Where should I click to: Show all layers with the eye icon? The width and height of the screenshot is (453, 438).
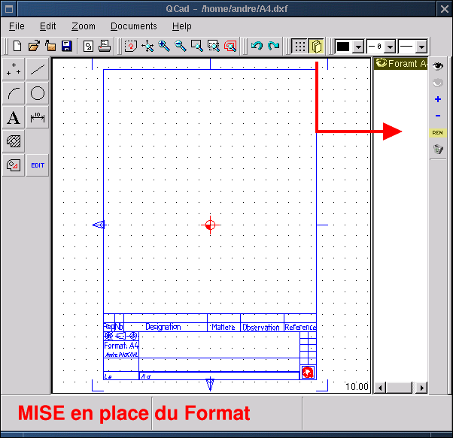(x=438, y=67)
